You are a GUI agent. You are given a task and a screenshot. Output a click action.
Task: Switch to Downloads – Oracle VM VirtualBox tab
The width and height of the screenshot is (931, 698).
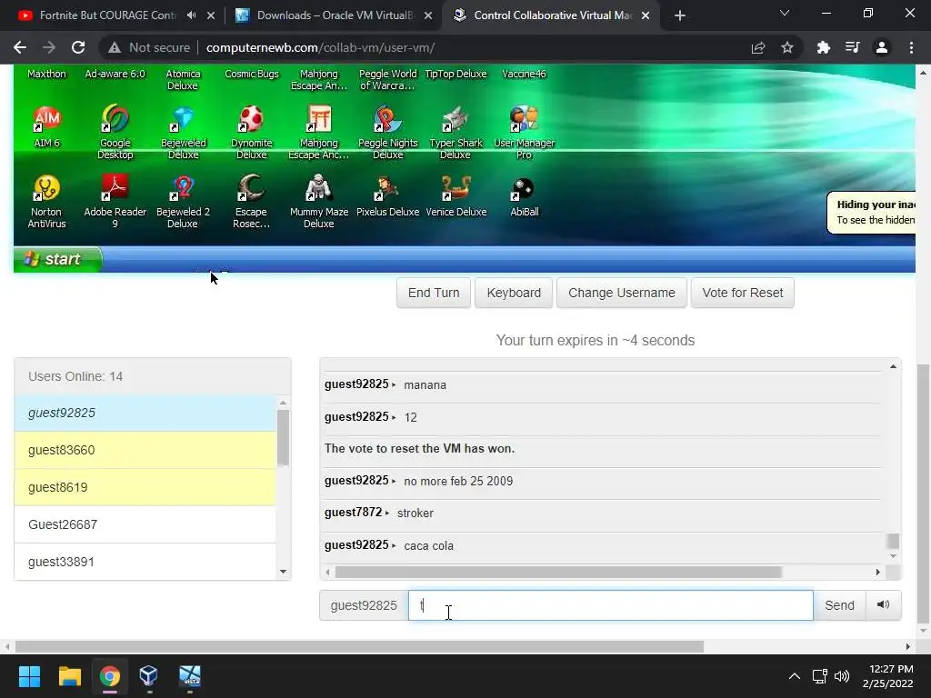pos(335,15)
